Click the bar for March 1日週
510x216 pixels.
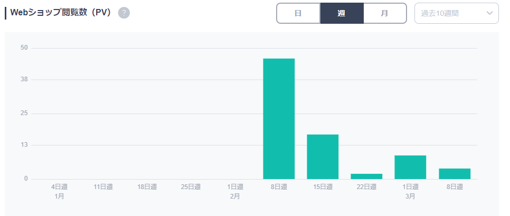(410, 167)
